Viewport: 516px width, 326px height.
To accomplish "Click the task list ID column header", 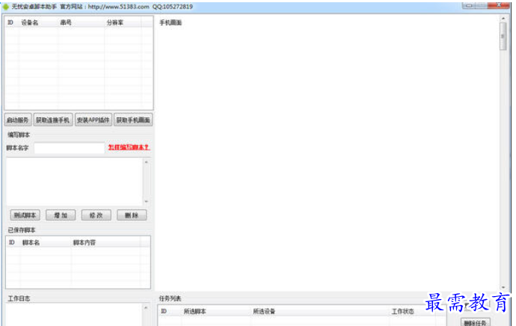I will (x=164, y=312).
